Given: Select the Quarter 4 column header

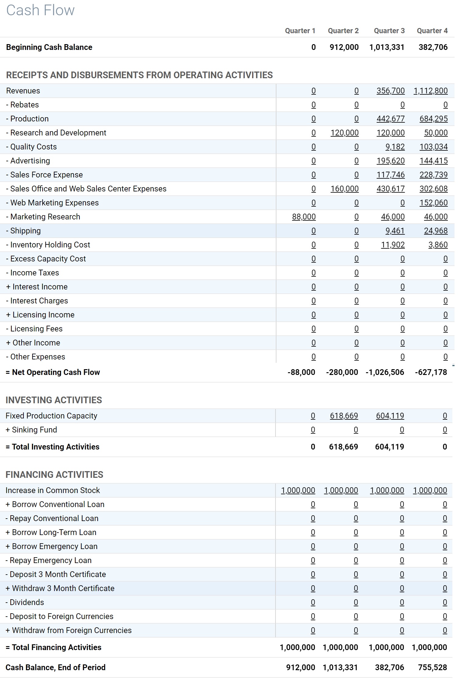Looking at the screenshot, I should click(432, 31).
